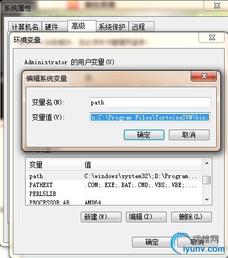The height and width of the screenshot is (258, 228).
Task: Click the scroll up arrow in system variables list
Action: [x=207, y=163]
